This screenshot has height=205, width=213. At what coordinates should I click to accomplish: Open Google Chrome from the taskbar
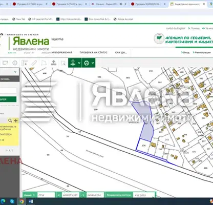tap(22, 201)
